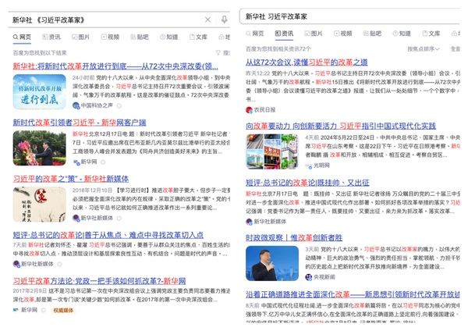This screenshot has width=468, height=331.
Task: Clear the left search box with X
Action: coord(207,20)
